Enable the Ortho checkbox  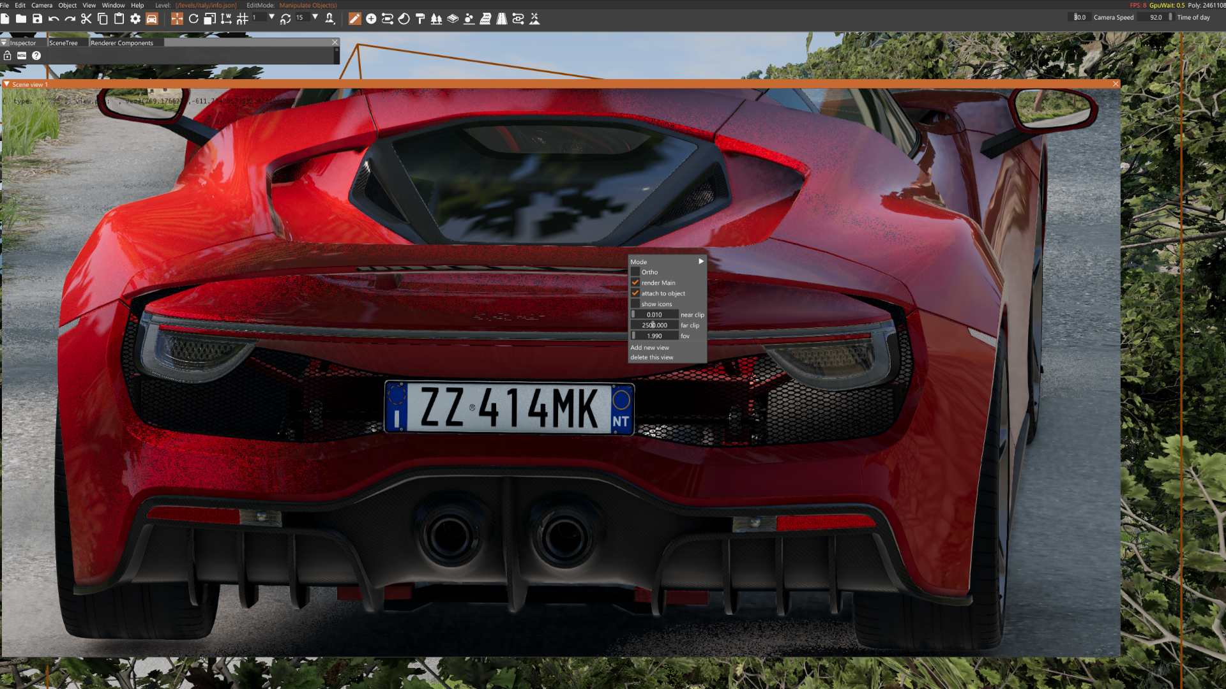pos(635,272)
